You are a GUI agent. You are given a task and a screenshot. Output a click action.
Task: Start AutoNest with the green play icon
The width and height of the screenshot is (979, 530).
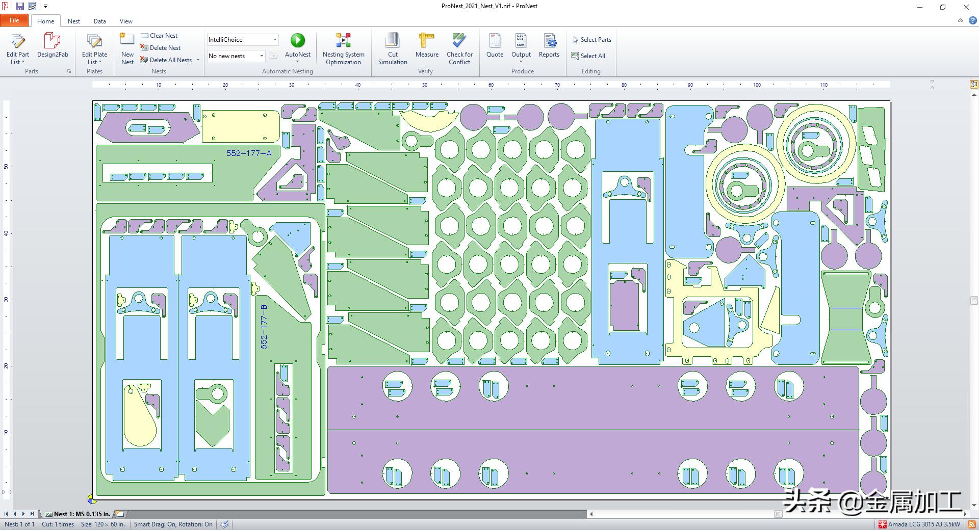click(x=297, y=41)
